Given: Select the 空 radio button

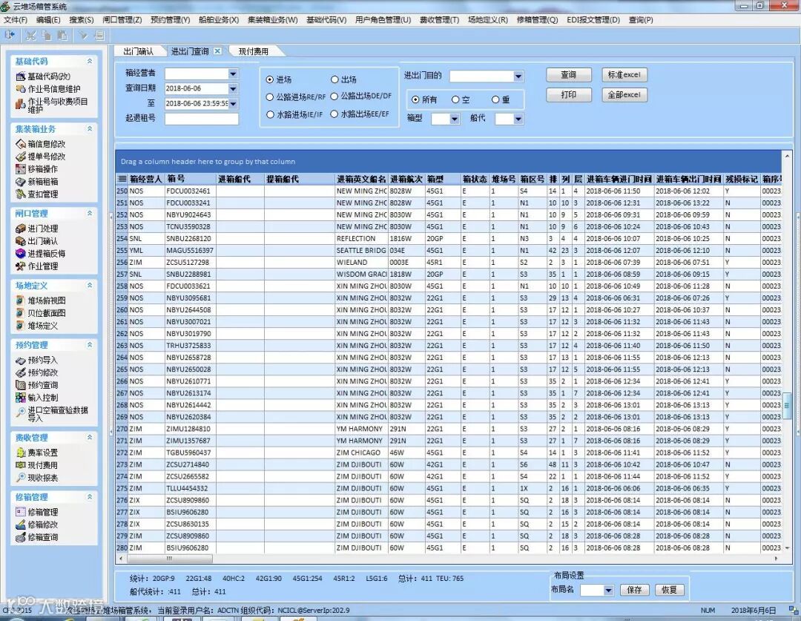Looking at the screenshot, I should coord(455,99).
